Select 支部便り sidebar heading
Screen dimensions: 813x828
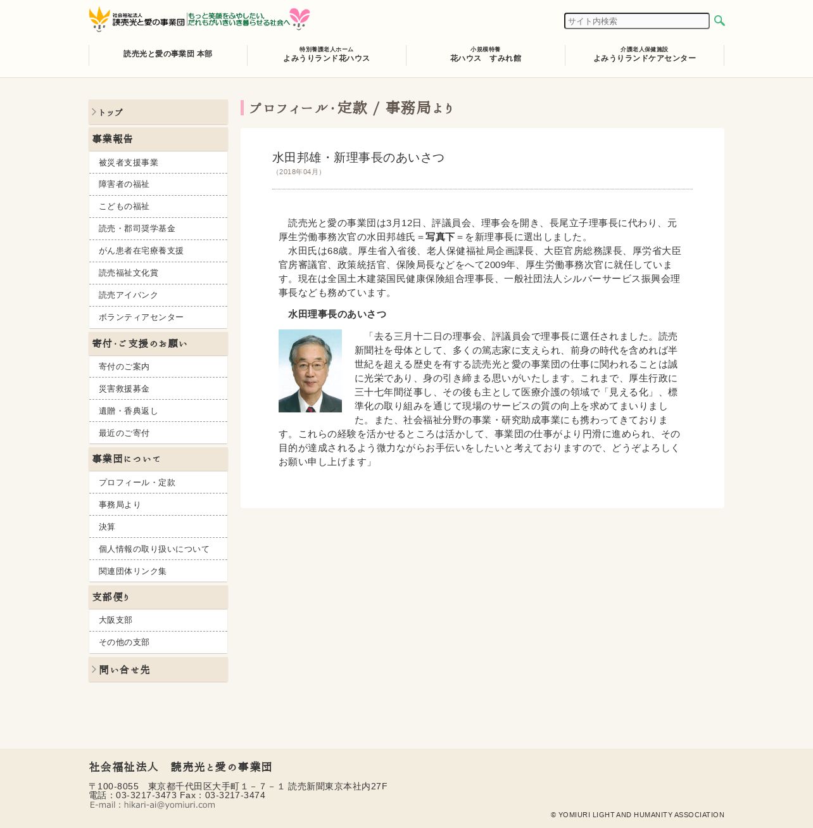(158, 597)
